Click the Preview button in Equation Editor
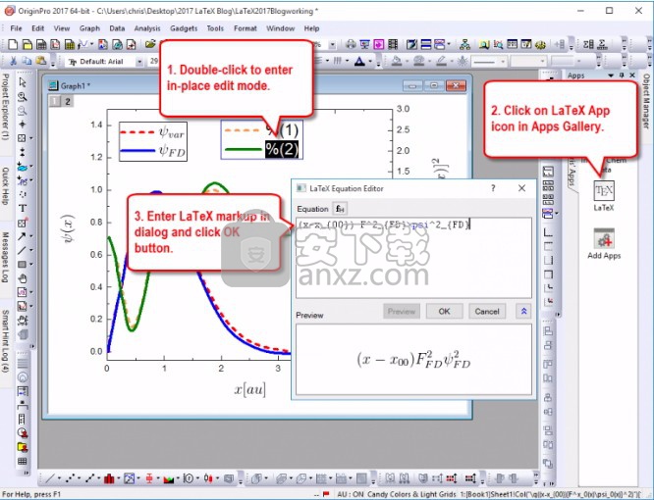Screen dimensions: 654x500 point(402,311)
